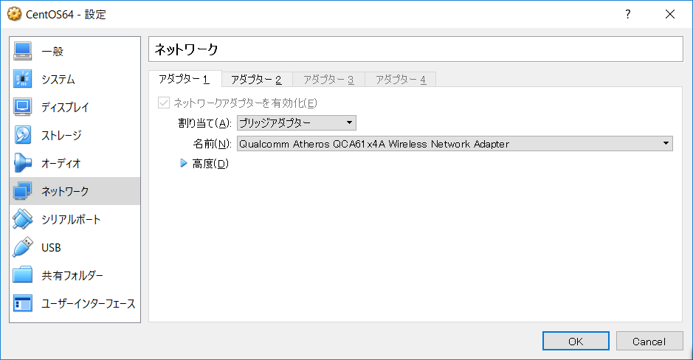
Task: Click the USB plug icon
Action: pyautogui.click(x=22, y=247)
